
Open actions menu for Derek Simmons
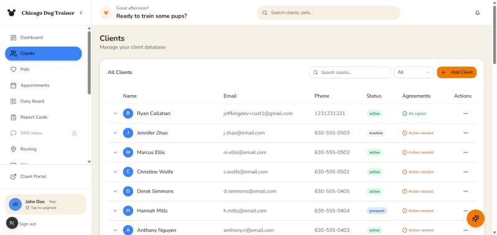point(465,191)
